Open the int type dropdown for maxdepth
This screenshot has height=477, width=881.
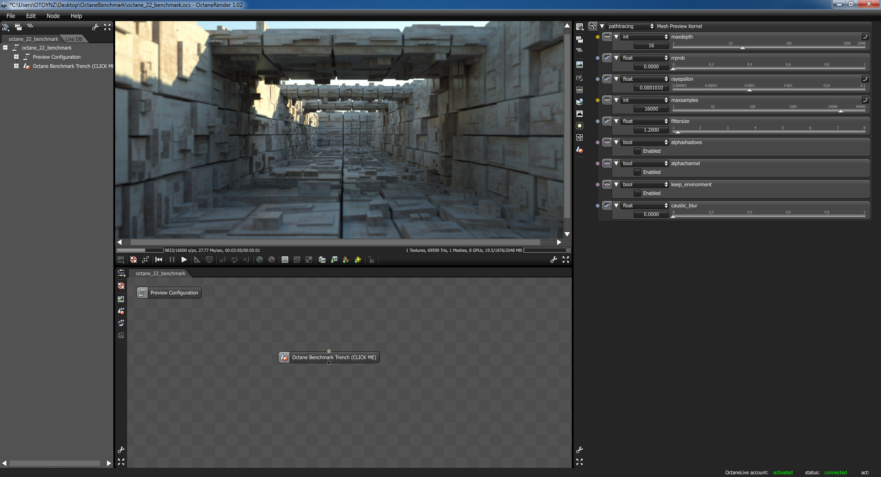(645, 37)
